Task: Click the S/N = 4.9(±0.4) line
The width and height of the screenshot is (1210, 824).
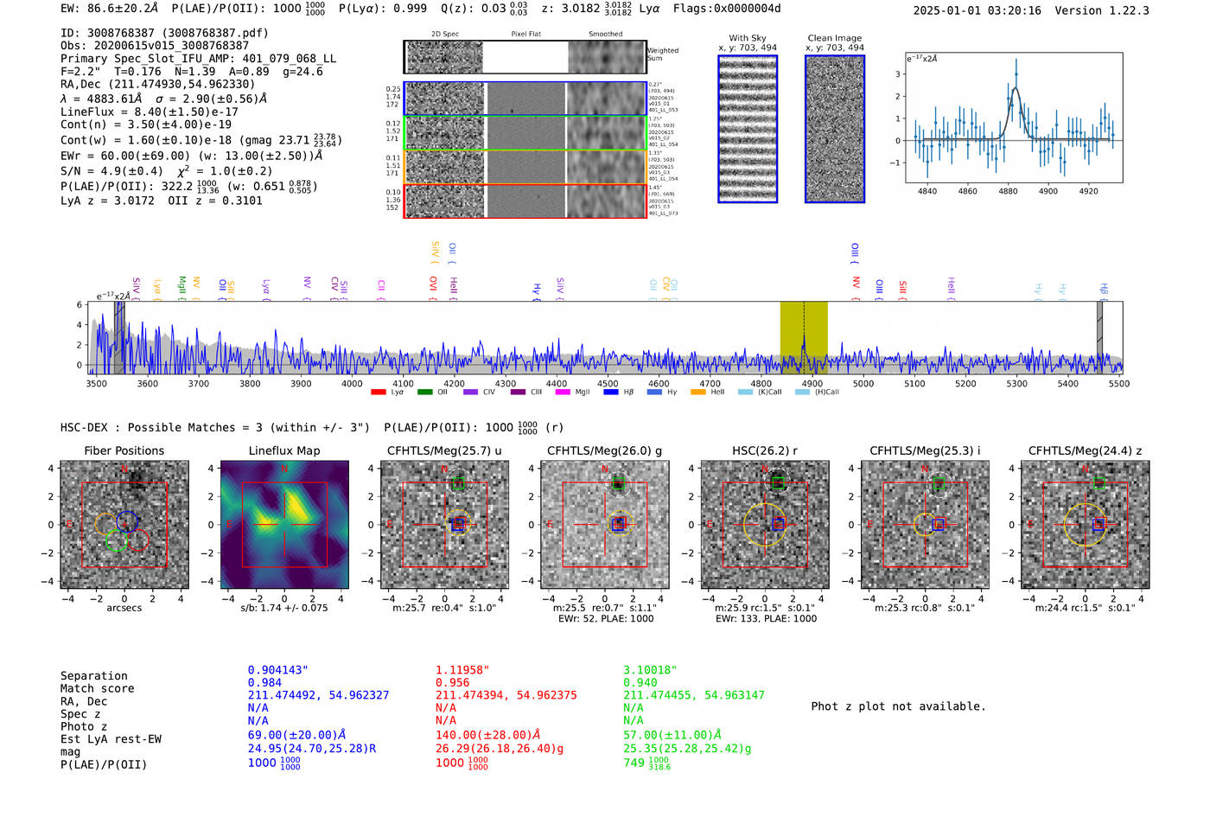Action: [x=167, y=170]
